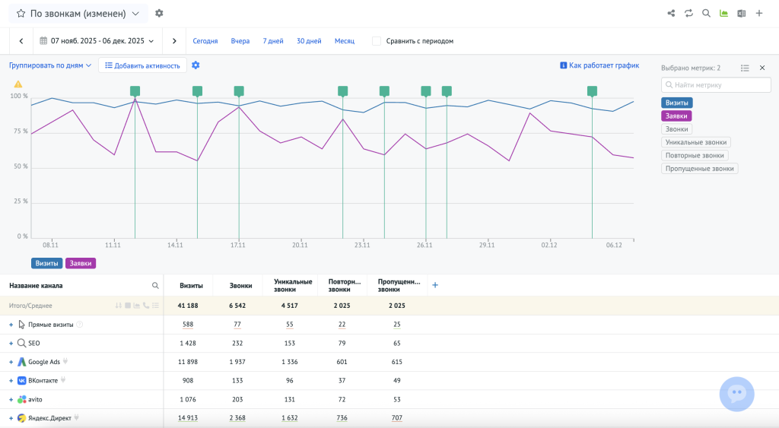The height and width of the screenshot is (428, 779).
Task: Expand the Google Ads channel row
Action: click(11, 362)
